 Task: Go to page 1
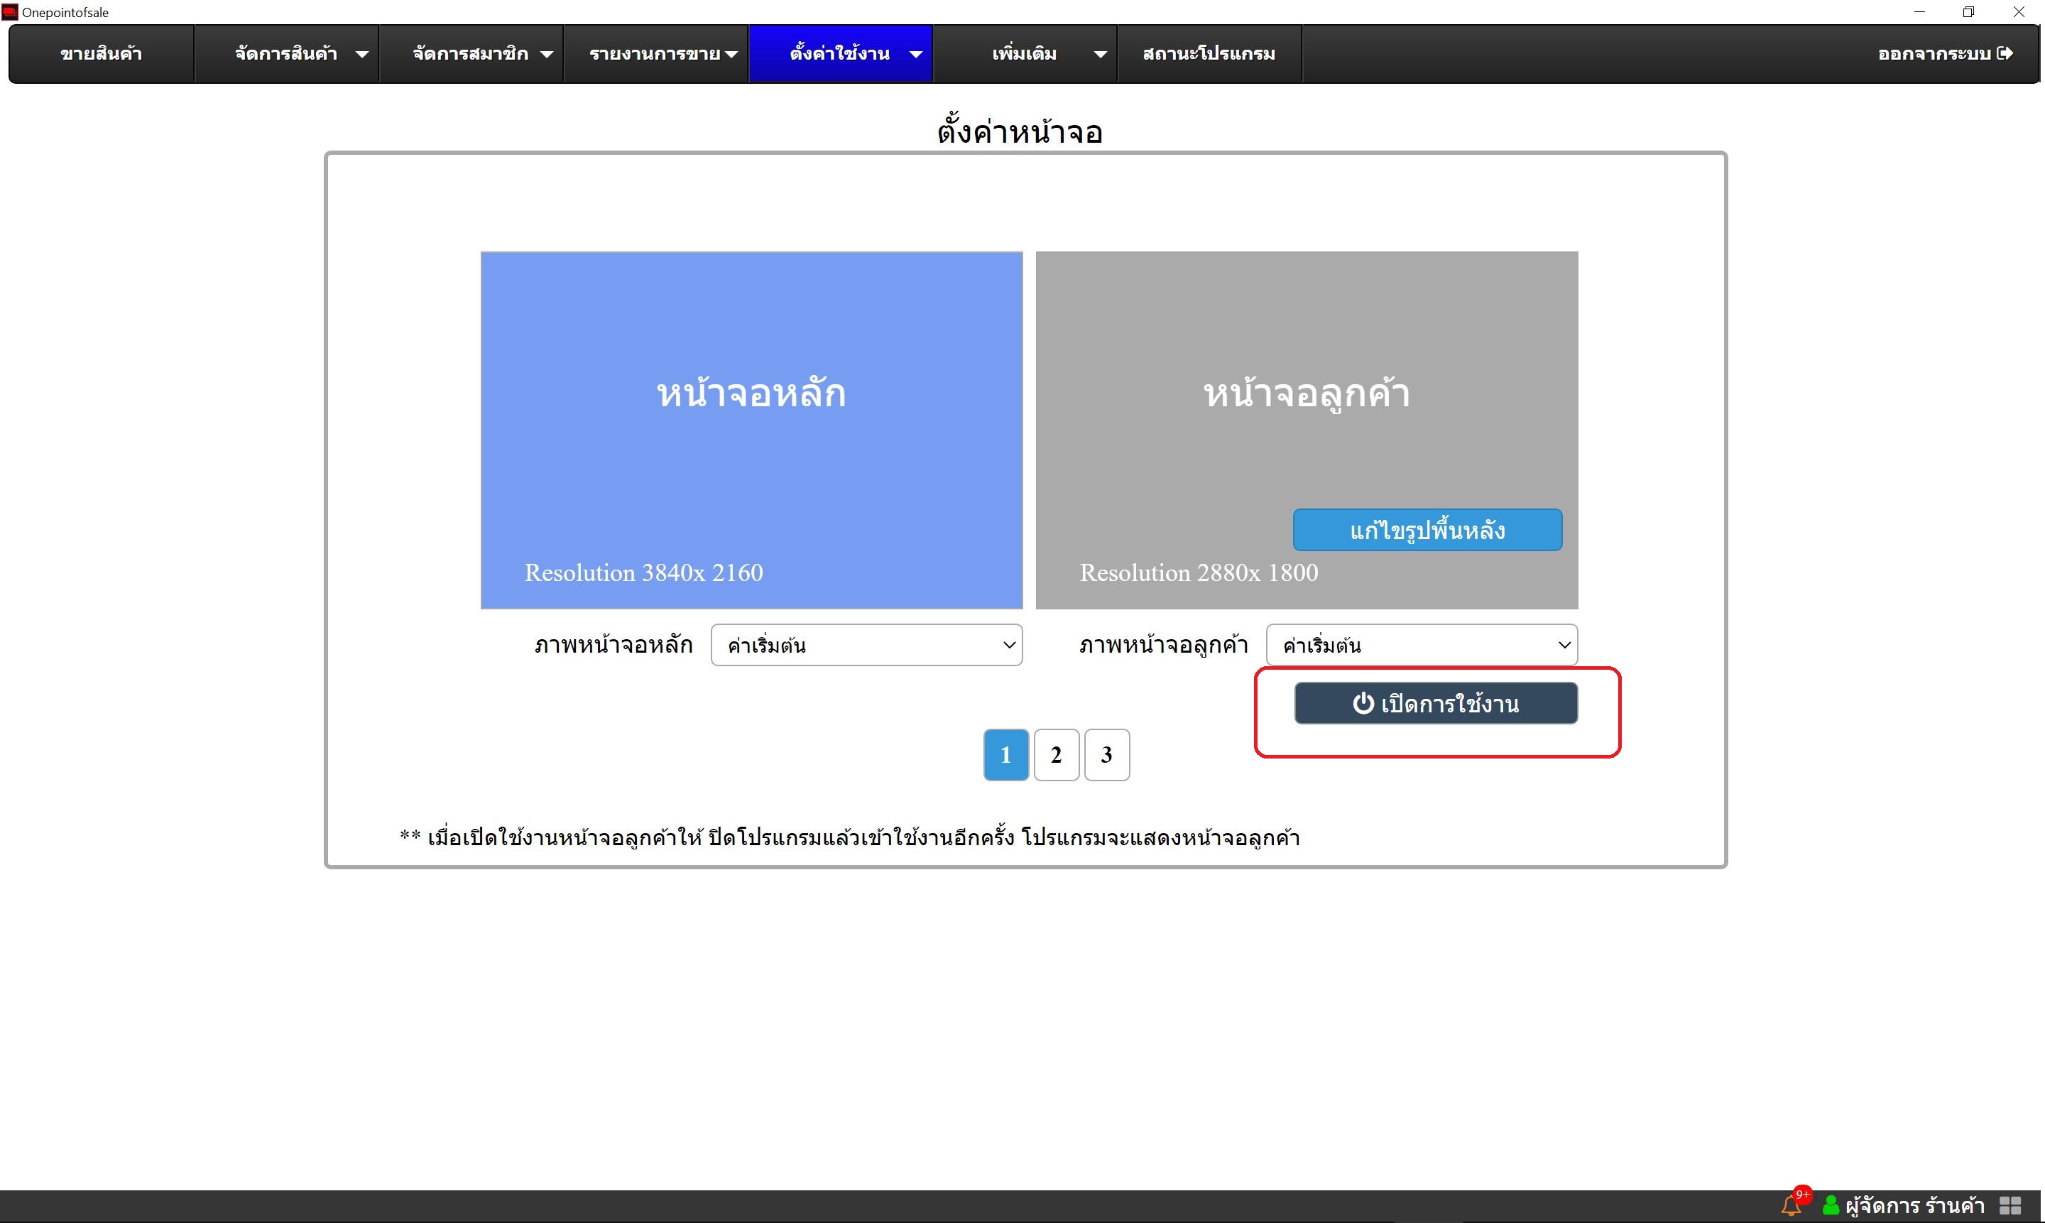click(1006, 755)
